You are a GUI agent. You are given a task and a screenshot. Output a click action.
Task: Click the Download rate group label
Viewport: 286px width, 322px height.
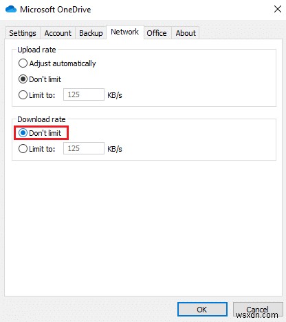point(41,119)
